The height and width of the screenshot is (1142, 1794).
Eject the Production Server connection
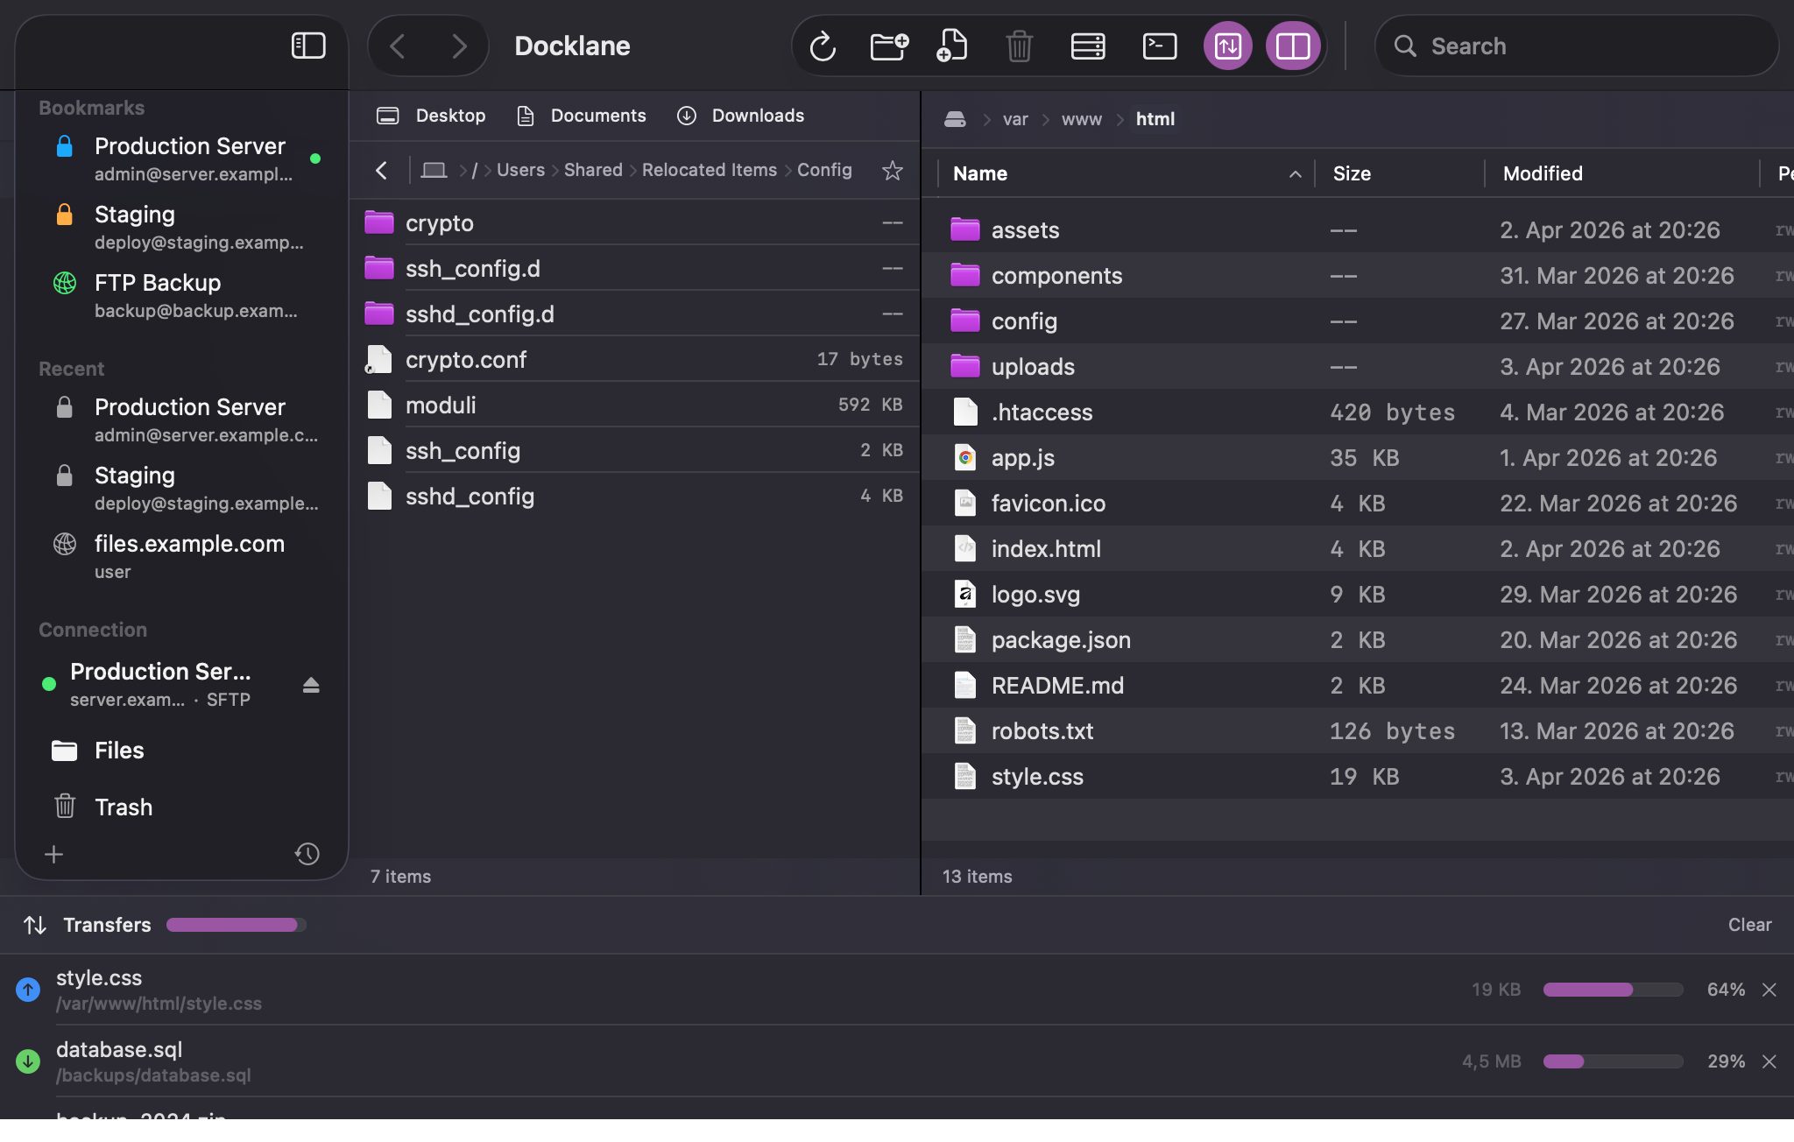click(311, 685)
